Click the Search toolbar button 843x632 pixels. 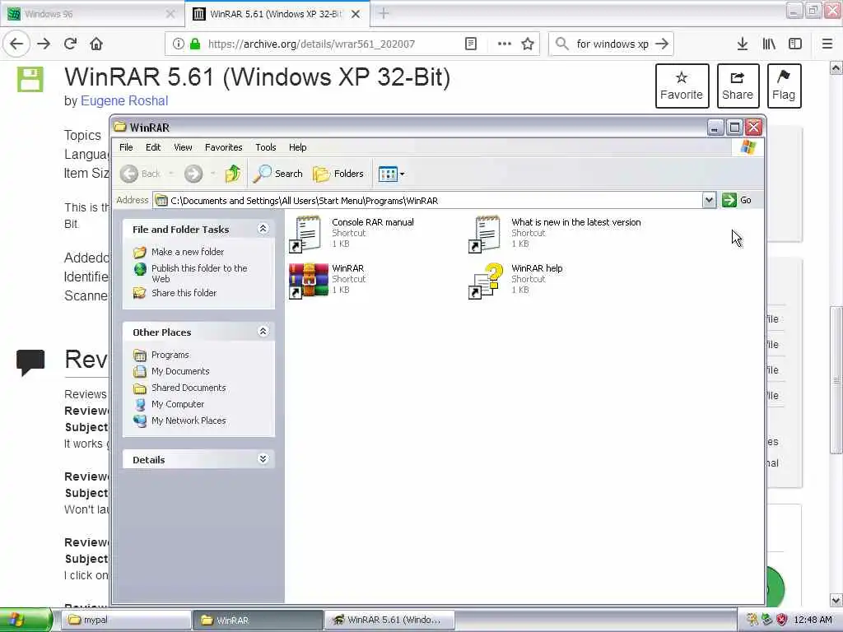tap(278, 174)
